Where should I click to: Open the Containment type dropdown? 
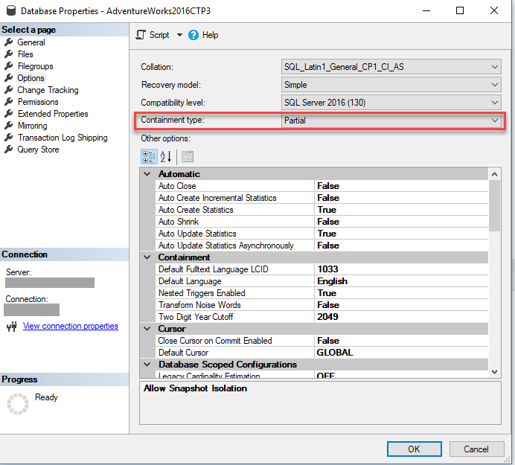click(x=495, y=120)
